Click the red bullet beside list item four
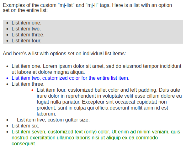 tap(32, 90)
